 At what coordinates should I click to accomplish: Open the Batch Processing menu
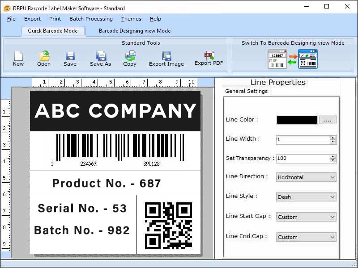click(91, 19)
